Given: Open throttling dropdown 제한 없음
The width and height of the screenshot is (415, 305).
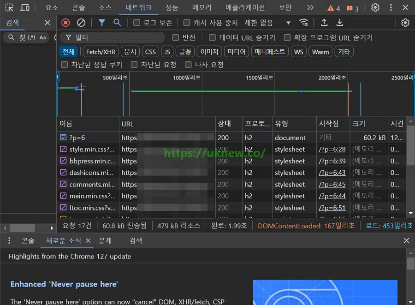Looking at the screenshot, I should [x=267, y=23].
